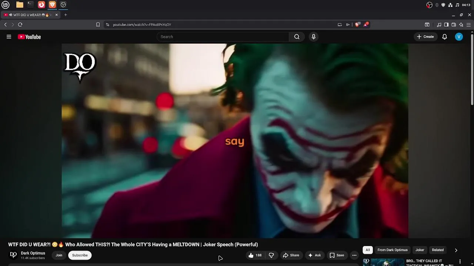Open options menu for the suggested video
This screenshot has height=266, width=474.
(460, 262)
